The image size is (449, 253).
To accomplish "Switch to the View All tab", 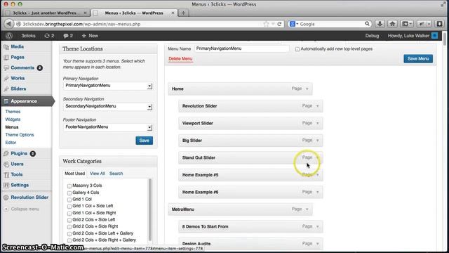I will tap(98, 174).
